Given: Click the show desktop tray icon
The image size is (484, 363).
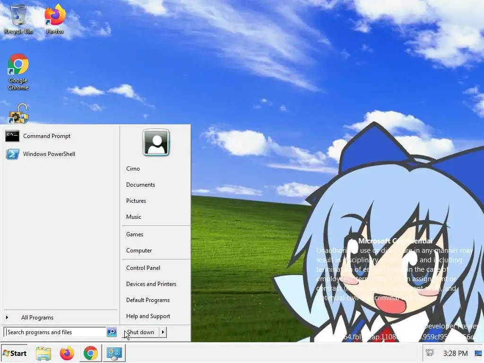Looking at the screenshot, I should pos(478,353).
